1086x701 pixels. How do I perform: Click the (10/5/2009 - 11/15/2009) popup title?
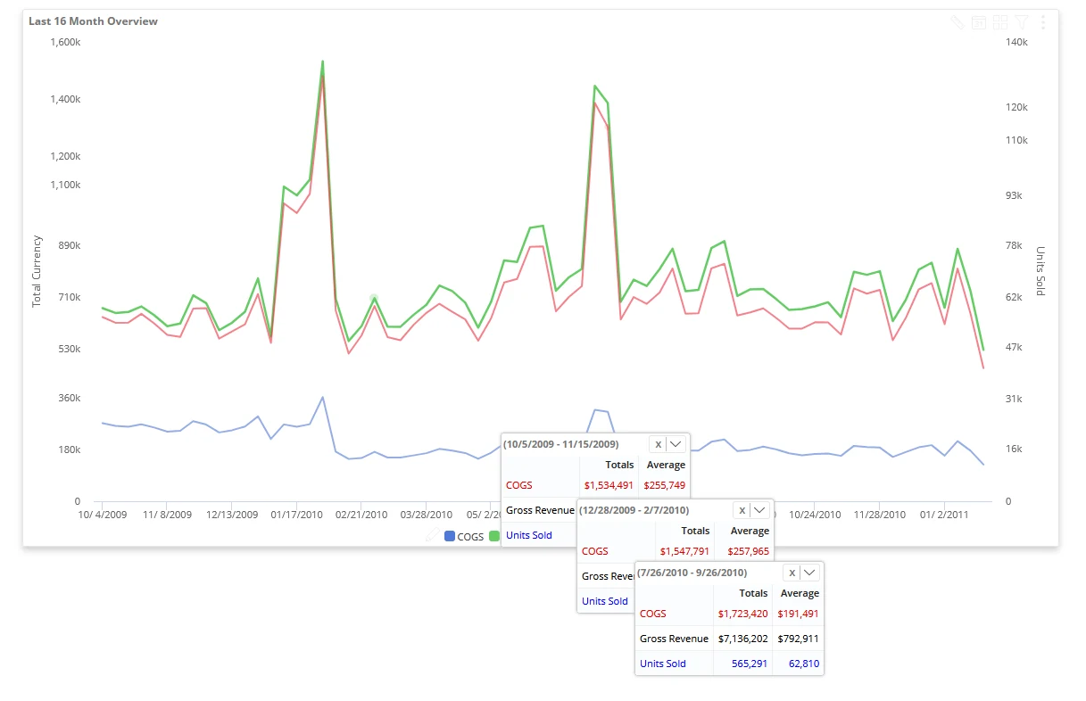pyautogui.click(x=561, y=443)
